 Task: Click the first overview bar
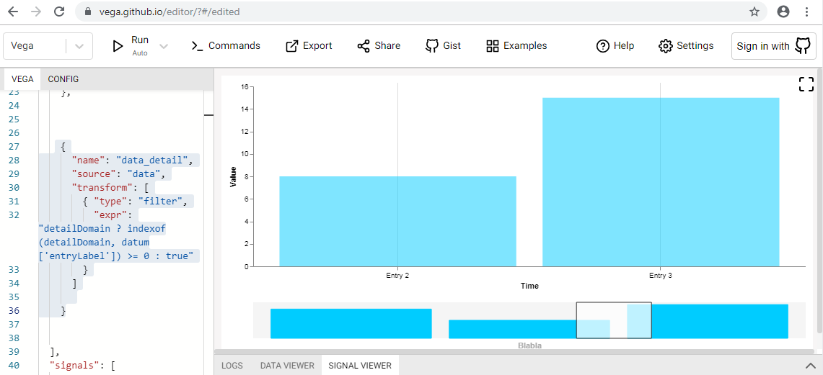(x=351, y=324)
